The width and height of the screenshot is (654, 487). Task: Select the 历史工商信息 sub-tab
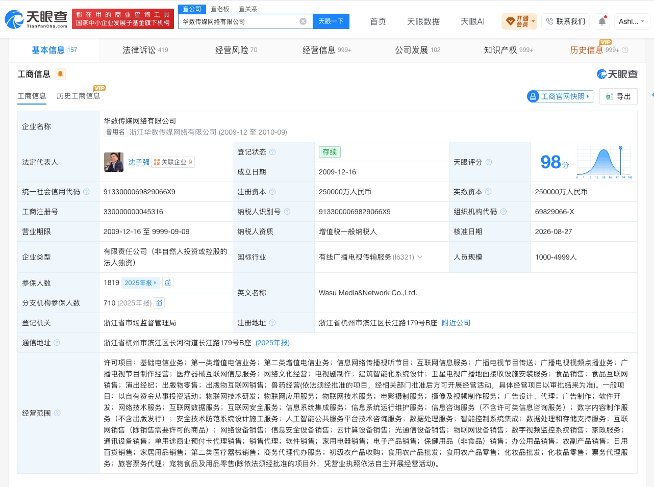point(79,96)
